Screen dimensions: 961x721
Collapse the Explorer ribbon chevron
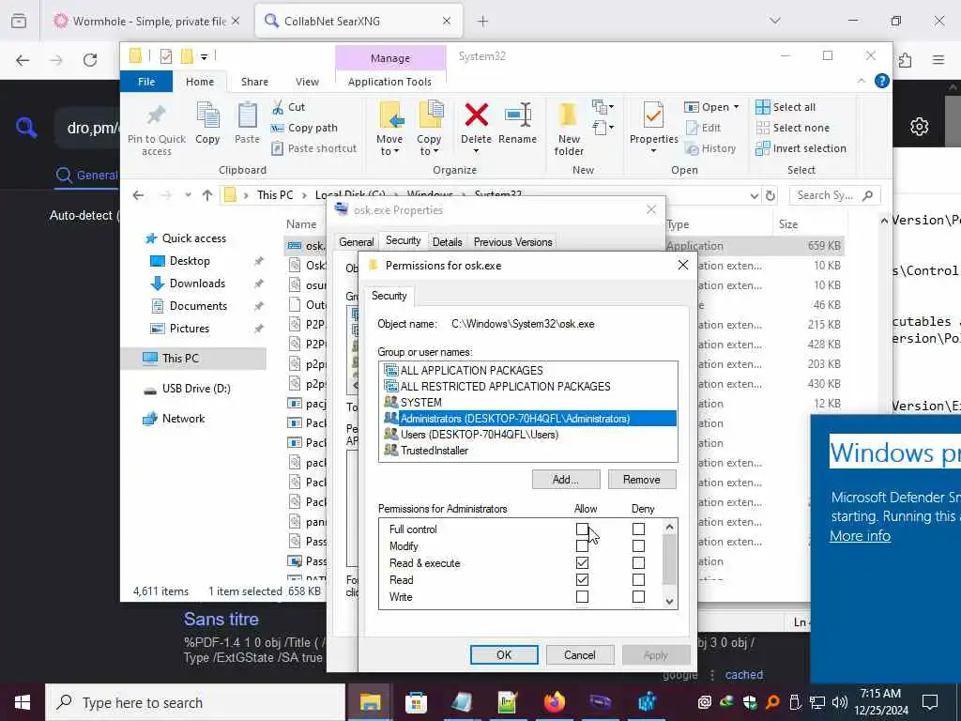click(x=862, y=81)
